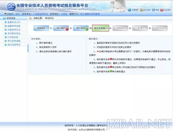
Task: Click the red 安全退出 logout icon
Action: [162, 10]
